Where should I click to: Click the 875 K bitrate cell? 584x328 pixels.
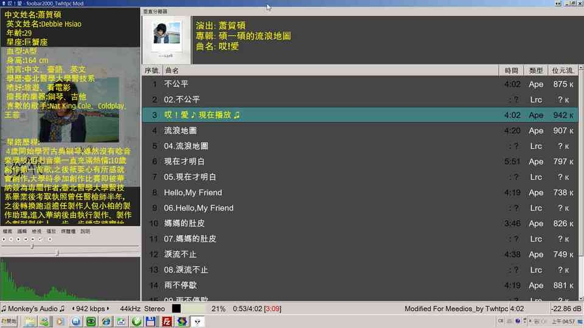[563, 84]
